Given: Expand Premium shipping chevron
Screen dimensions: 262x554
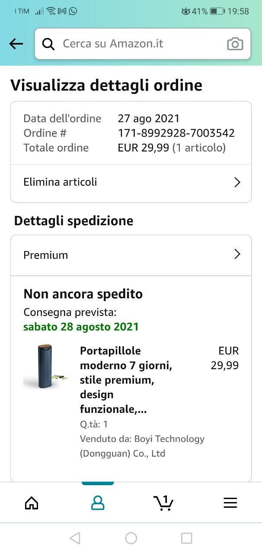Looking at the screenshot, I should click(237, 254).
